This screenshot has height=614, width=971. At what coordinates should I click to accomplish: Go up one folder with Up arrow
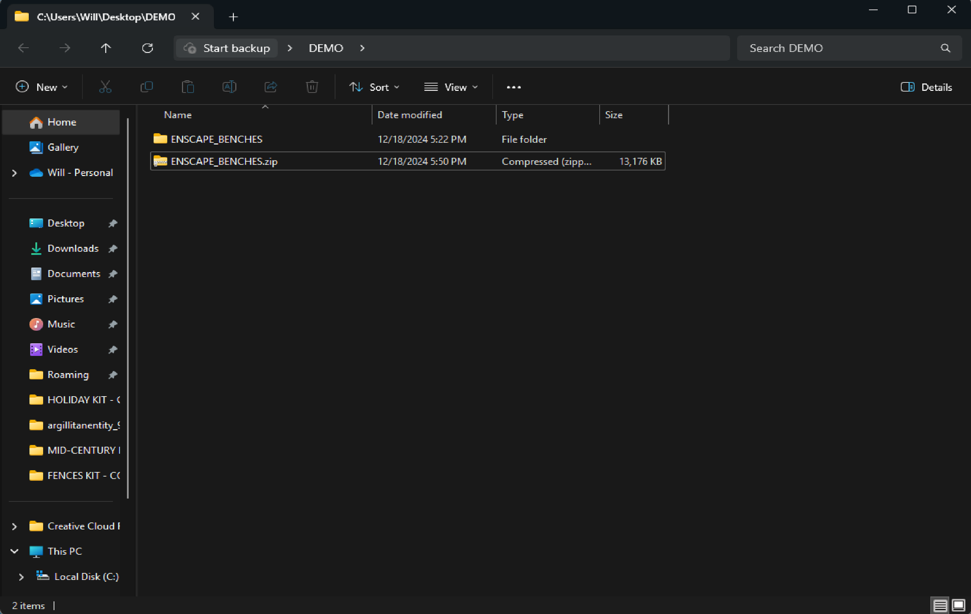point(106,49)
